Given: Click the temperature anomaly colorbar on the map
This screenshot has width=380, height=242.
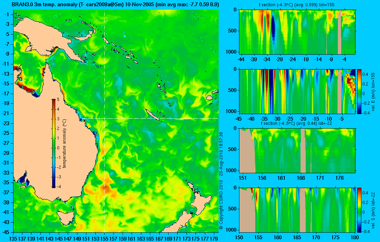Looking at the screenshot, I should (54, 143).
